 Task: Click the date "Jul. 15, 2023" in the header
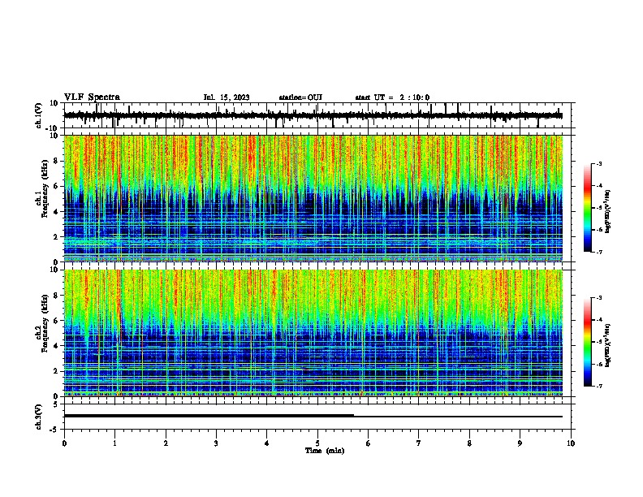(x=227, y=97)
